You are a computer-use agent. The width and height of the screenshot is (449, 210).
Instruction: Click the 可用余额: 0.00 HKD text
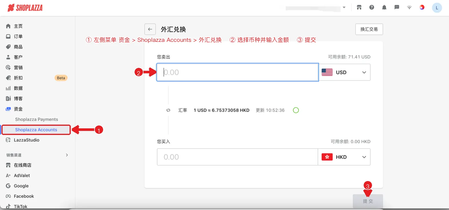[x=350, y=142]
